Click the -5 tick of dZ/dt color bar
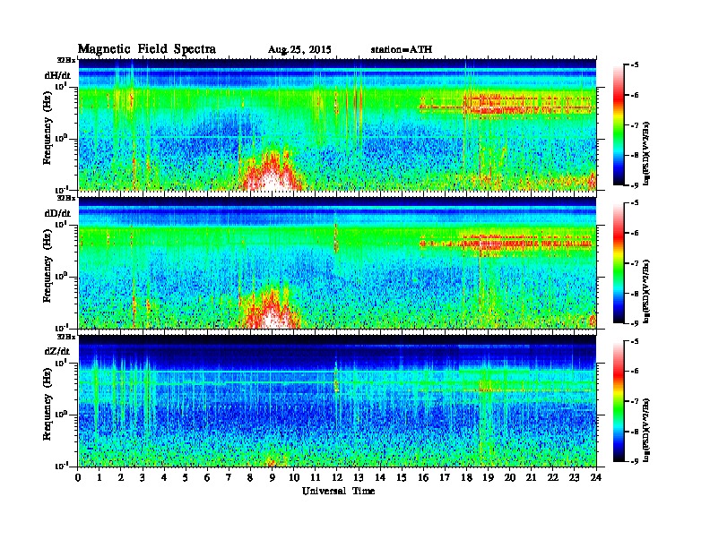 tap(635, 341)
